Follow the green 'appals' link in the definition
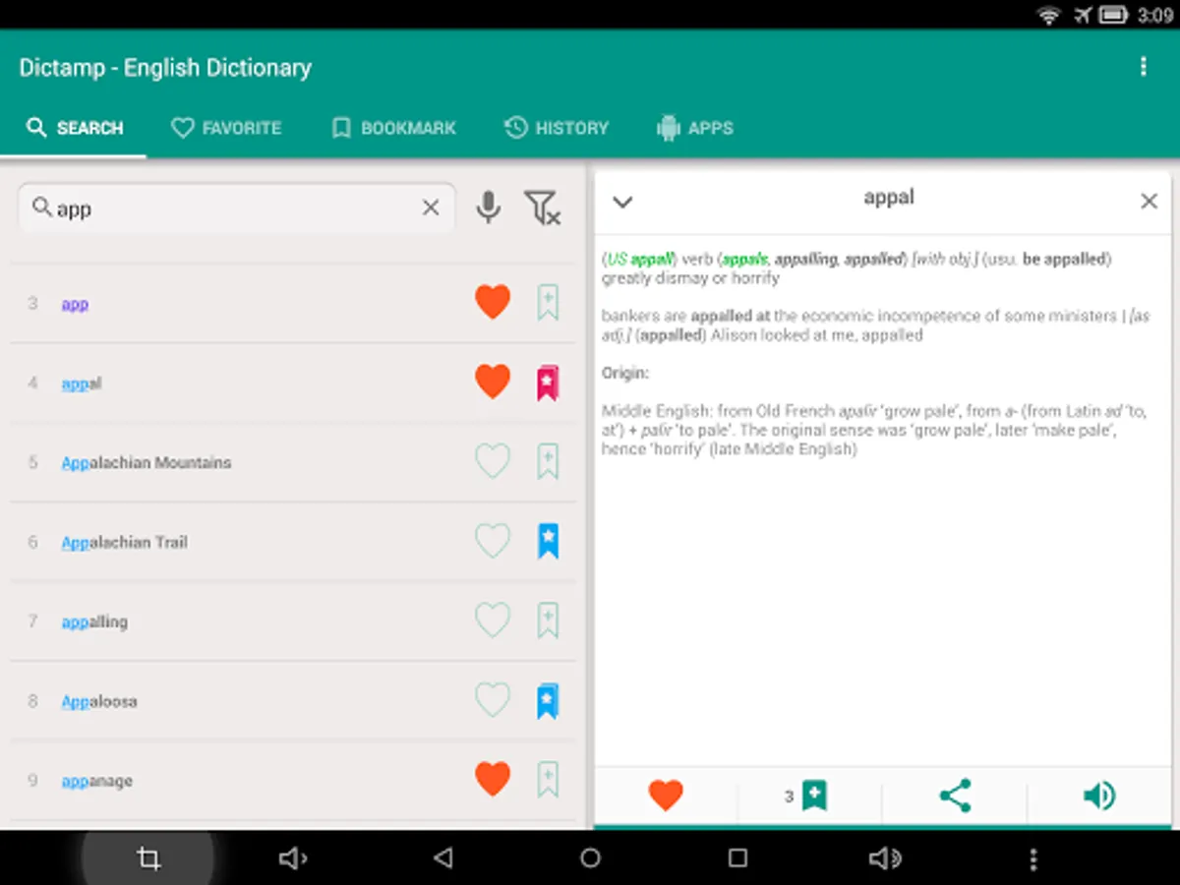 click(x=745, y=260)
